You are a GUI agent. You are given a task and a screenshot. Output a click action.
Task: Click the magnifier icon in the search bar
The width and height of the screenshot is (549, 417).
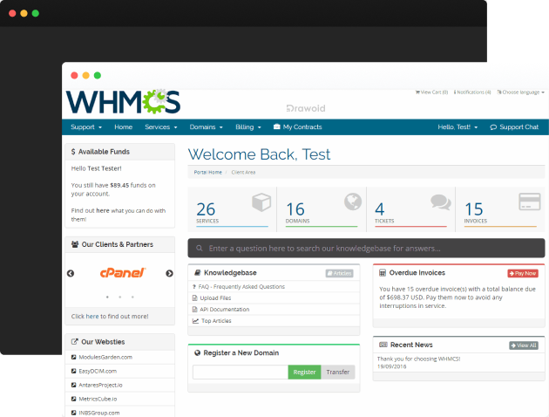tap(200, 249)
